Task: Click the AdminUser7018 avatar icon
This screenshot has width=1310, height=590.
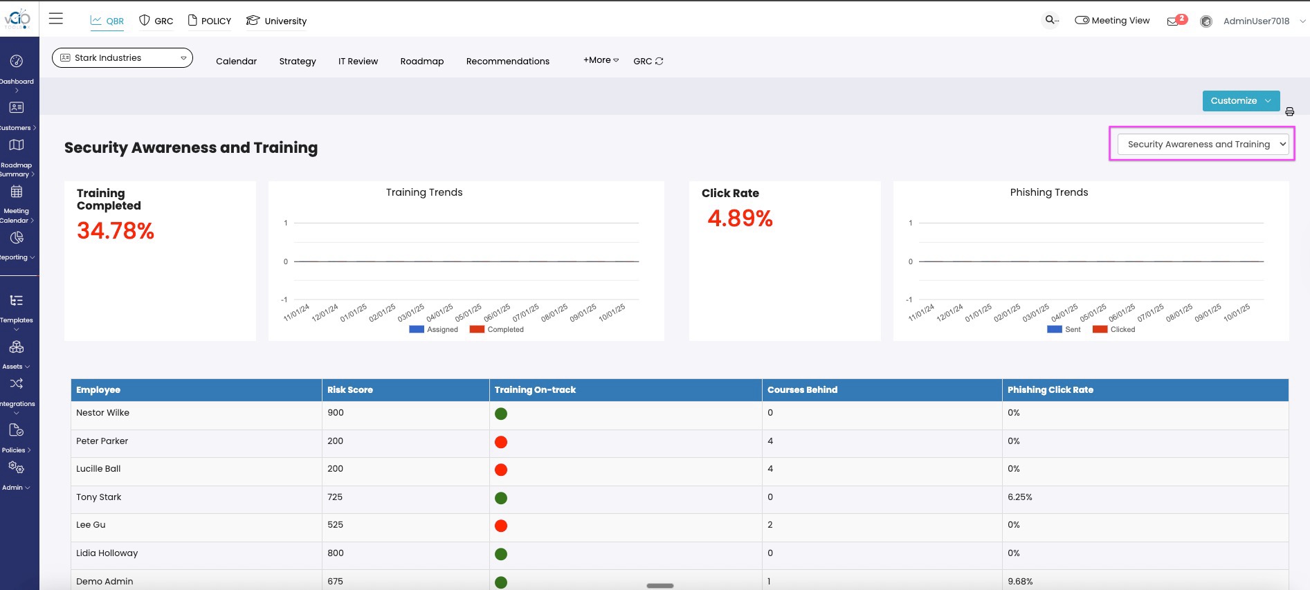Action: coord(1206,21)
